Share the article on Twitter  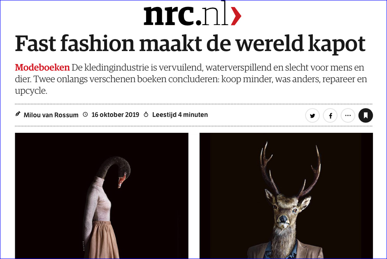(312, 116)
